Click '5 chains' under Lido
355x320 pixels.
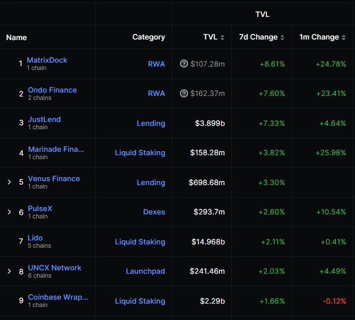click(40, 246)
